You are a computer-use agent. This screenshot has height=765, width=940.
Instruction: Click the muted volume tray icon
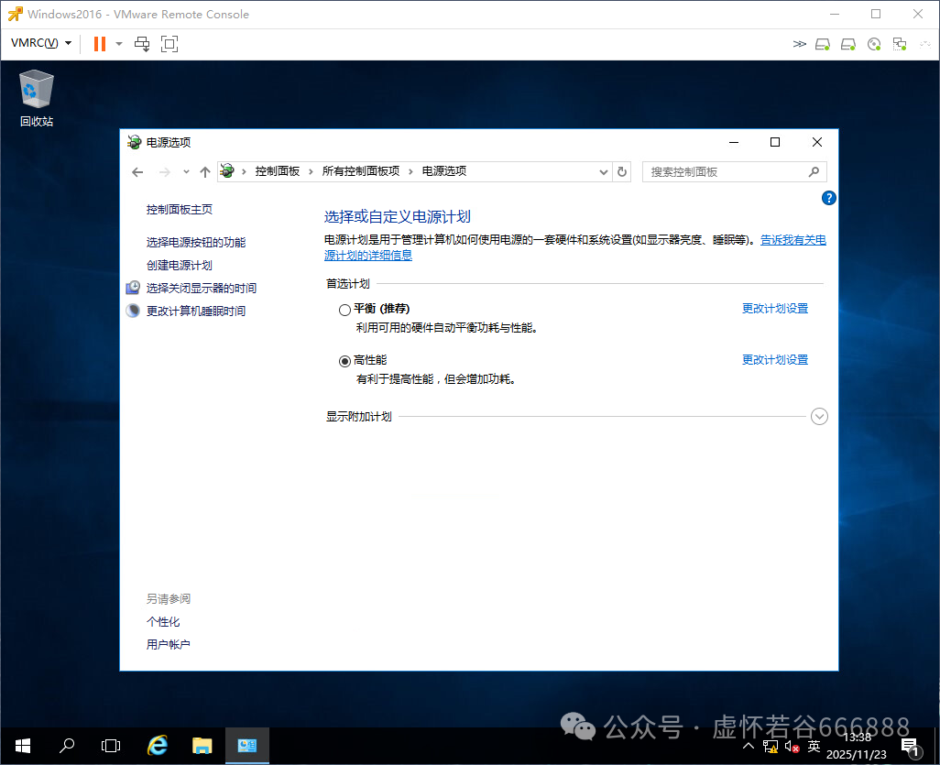(792, 747)
